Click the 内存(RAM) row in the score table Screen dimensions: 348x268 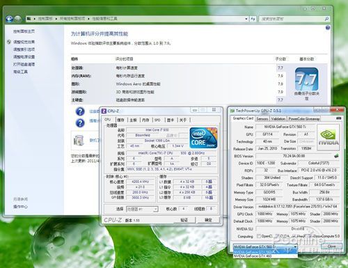(178, 76)
